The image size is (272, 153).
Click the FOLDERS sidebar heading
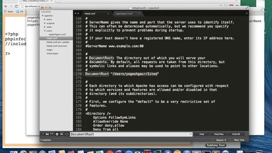pyautogui.click(x=46, y=12)
